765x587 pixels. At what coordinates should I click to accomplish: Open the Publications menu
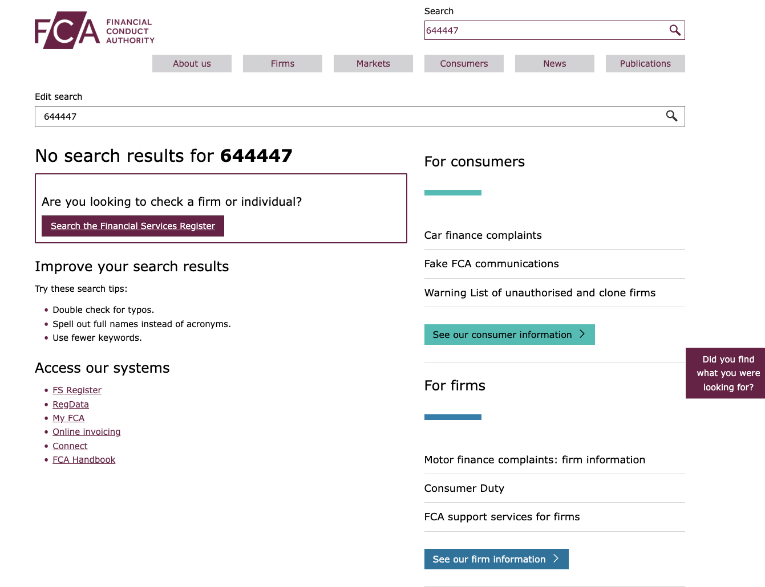pos(645,64)
